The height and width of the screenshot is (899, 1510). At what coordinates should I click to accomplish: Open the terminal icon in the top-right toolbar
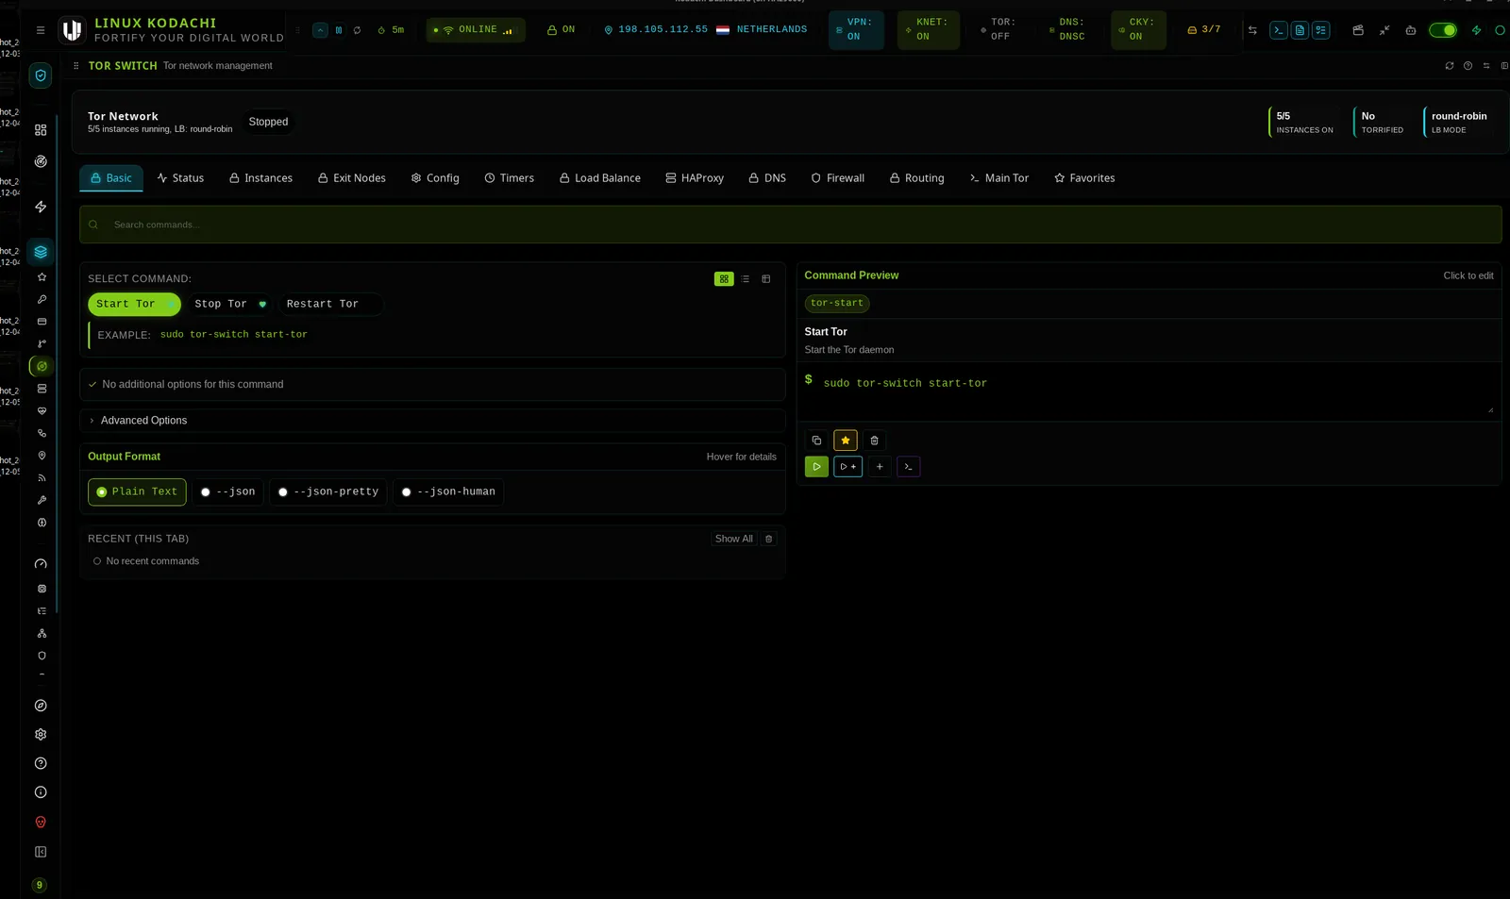pos(1279,30)
